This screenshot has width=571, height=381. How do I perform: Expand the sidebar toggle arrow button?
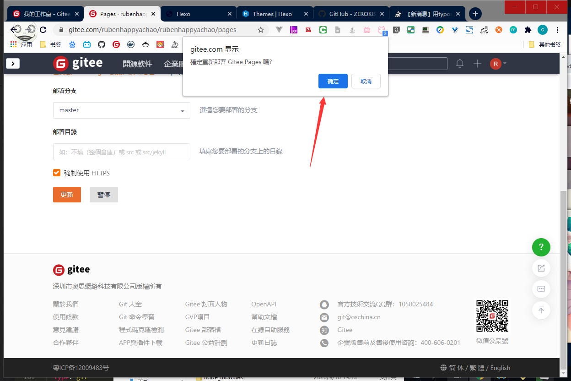(x=13, y=64)
